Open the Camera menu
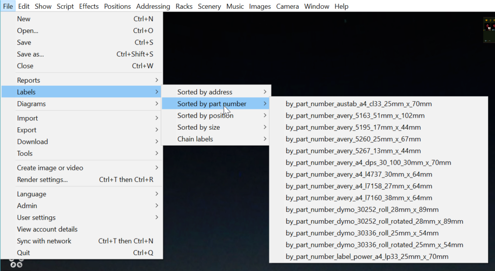This screenshot has height=271, width=495. pyautogui.click(x=287, y=6)
